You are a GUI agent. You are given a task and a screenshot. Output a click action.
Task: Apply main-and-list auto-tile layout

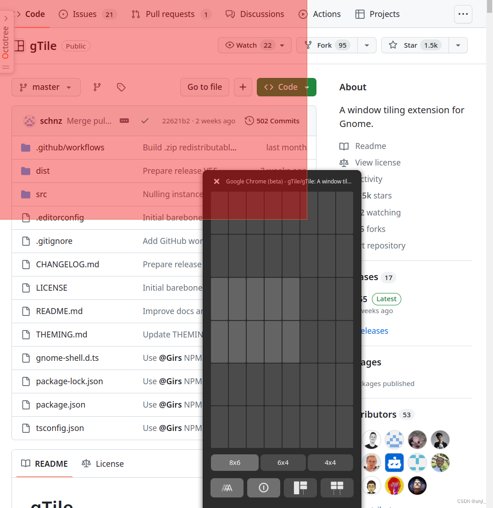click(x=300, y=487)
